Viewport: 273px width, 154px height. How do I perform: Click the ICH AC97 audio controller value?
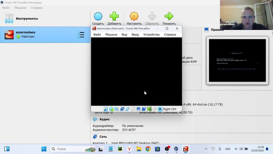click(129, 130)
